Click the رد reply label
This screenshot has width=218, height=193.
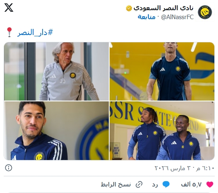[x=155, y=185]
